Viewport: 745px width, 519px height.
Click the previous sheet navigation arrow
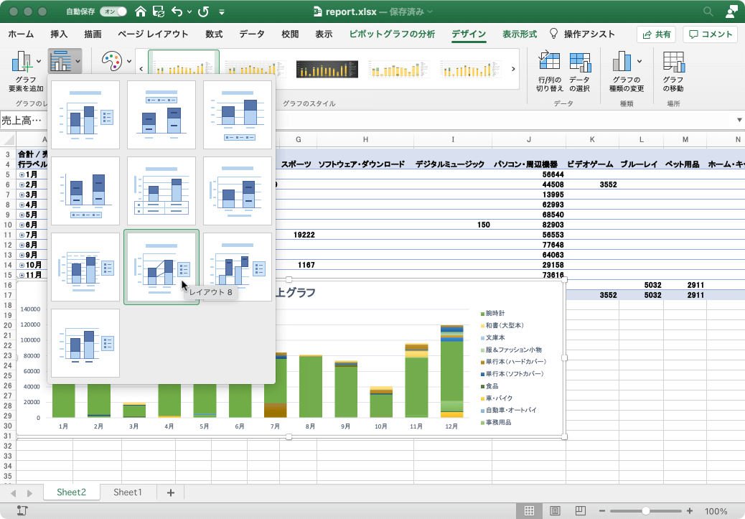pyautogui.click(x=14, y=493)
